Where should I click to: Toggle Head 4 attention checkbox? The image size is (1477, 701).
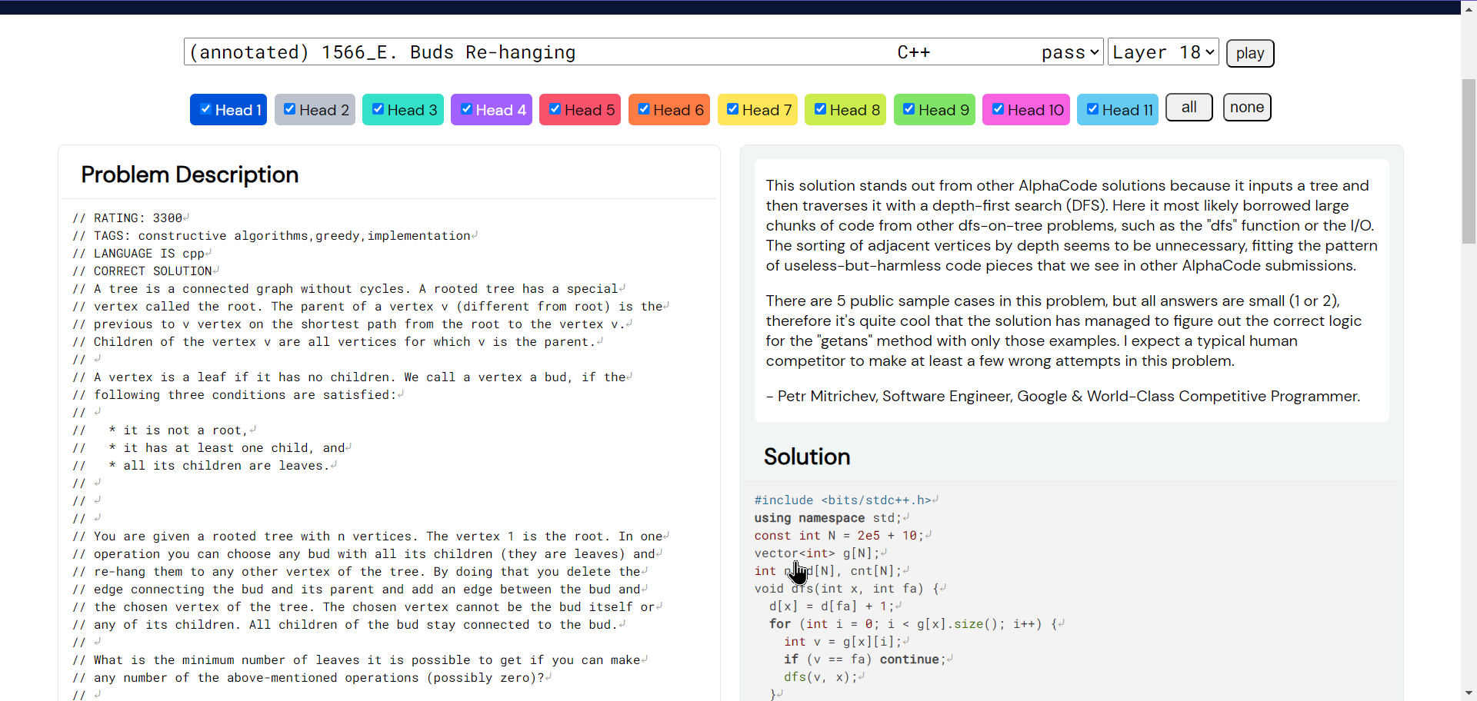466,109
